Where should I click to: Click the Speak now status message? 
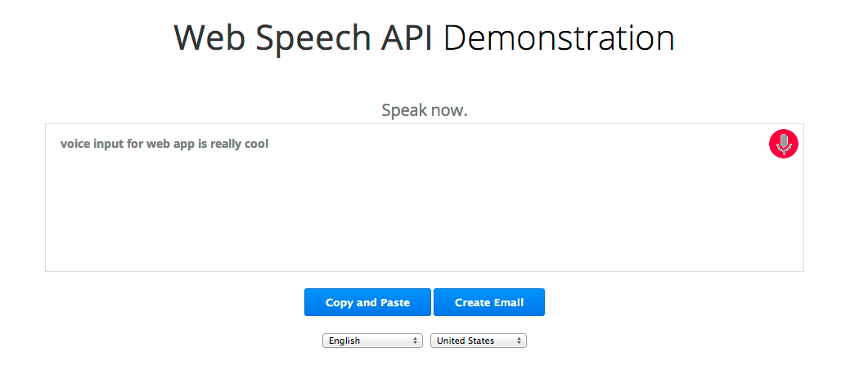[424, 110]
